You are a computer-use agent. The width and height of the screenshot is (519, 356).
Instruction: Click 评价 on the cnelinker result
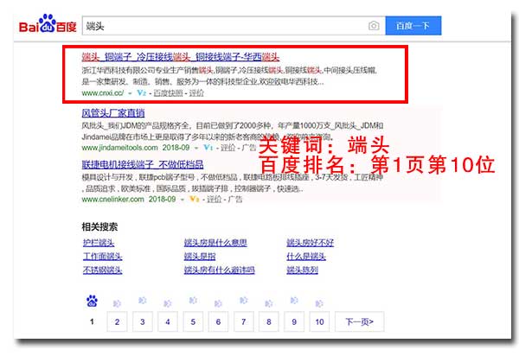pos(215,200)
